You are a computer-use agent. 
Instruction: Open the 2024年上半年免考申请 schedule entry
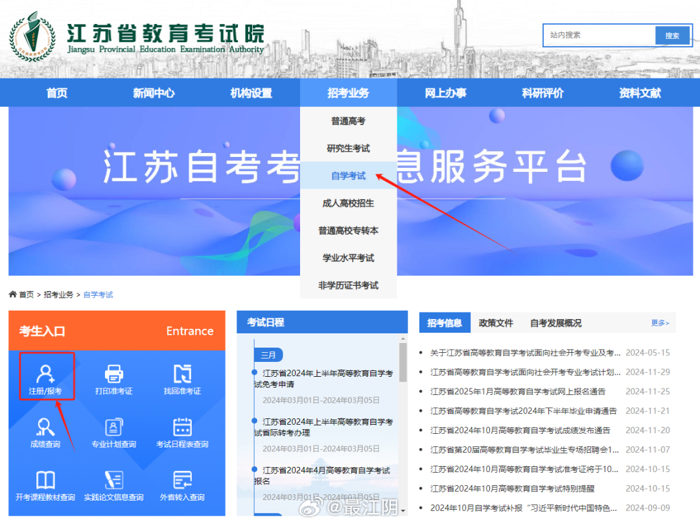[323, 378]
